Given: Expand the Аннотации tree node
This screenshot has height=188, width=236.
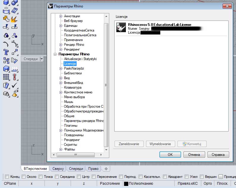Looking at the screenshot, I should 61,16.
